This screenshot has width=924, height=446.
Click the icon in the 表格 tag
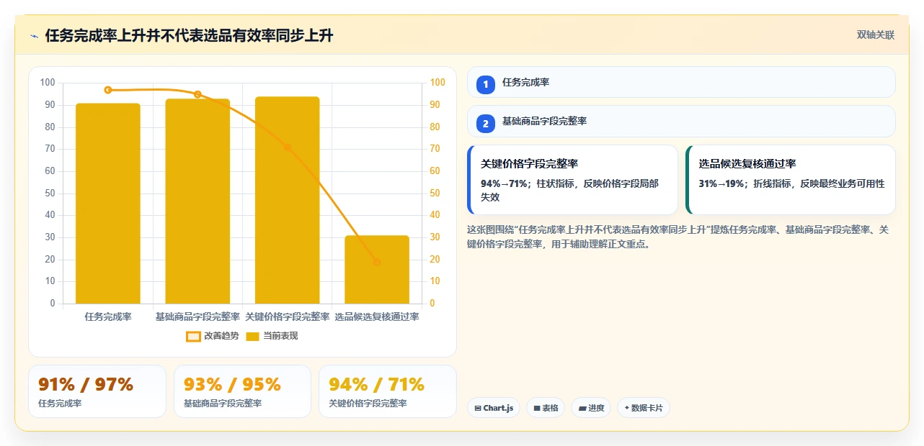(x=537, y=409)
